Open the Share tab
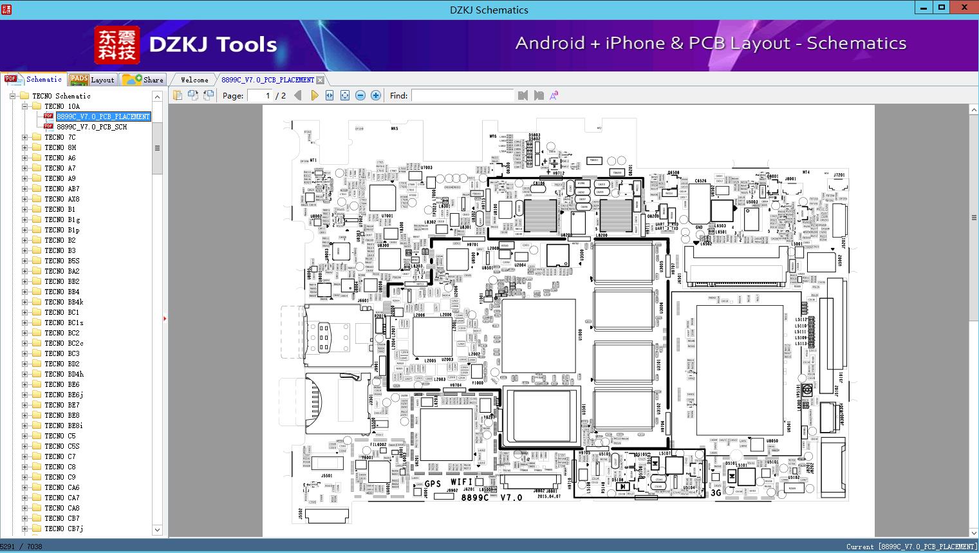 143,80
